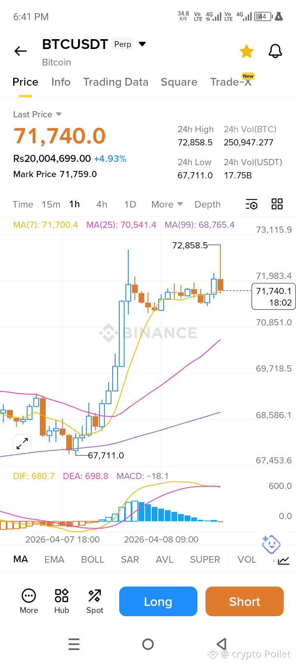Viewport: 296px width, 664px height.
Task: Tap the 24h Low 67,711.0 value
Action: (195, 175)
